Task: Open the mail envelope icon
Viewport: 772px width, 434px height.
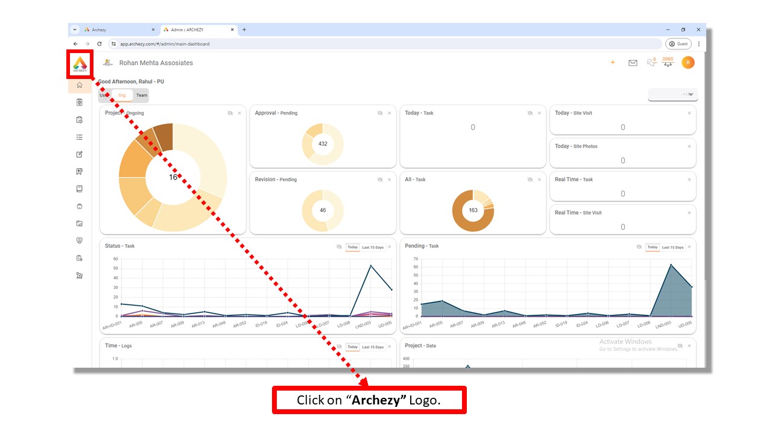Action: [633, 63]
